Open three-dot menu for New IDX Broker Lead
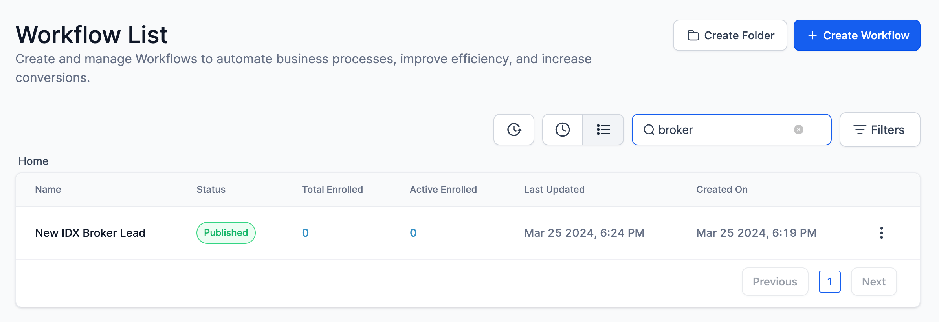 (881, 233)
